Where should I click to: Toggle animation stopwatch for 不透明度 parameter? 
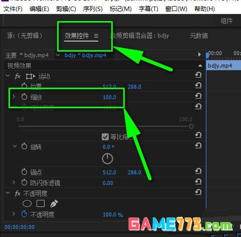tap(24, 214)
